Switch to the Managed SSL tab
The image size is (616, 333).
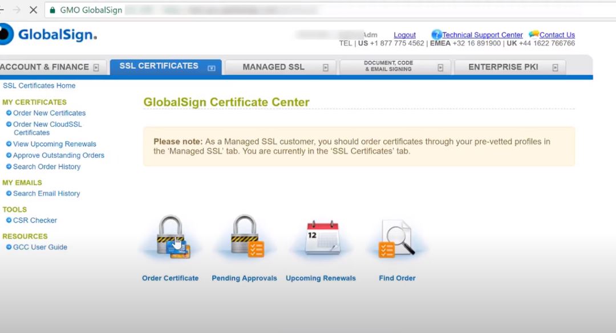(x=281, y=67)
